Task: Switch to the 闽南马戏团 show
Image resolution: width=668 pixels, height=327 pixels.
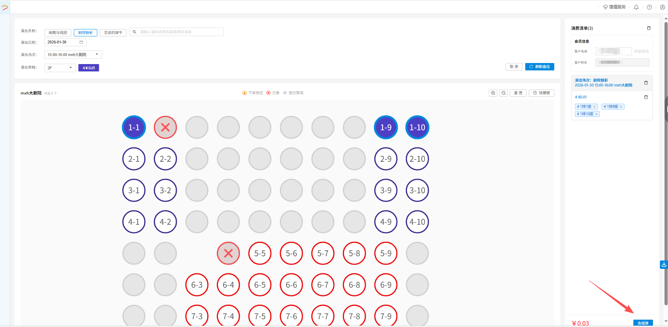Action: (x=58, y=33)
